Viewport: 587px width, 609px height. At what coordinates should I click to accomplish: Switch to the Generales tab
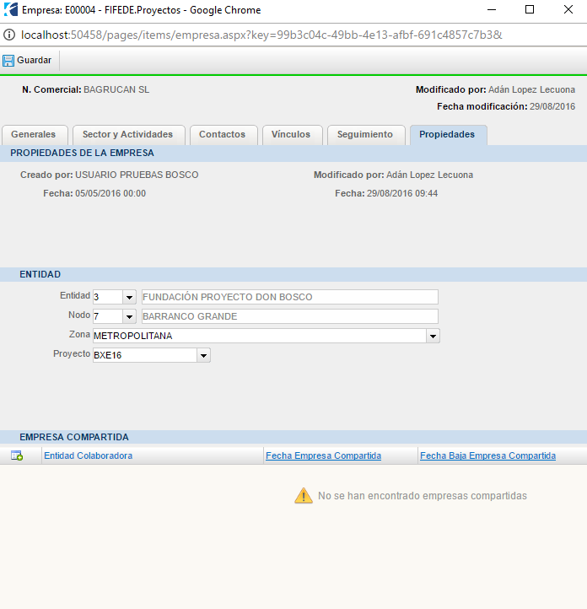tap(35, 135)
